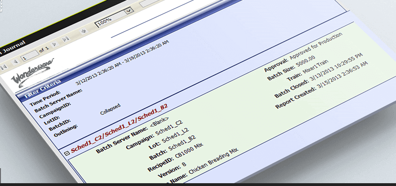Image resolution: width=396 pixels, height=186 pixels.
Task: Collapse the Sched1_C2/Sched1_L2/Sched1_B2 section
Action: coord(67,153)
